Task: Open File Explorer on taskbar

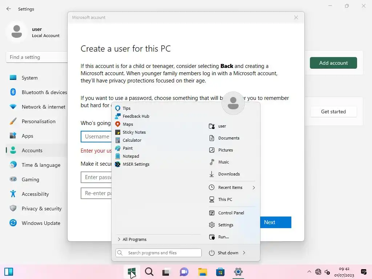Action: click(203, 272)
